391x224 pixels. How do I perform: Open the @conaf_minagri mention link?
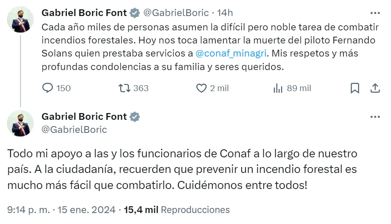tap(231, 54)
